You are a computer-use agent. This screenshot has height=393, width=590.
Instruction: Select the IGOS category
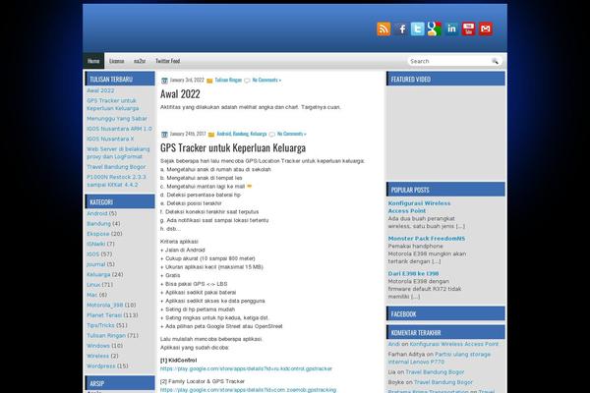[x=93, y=254]
